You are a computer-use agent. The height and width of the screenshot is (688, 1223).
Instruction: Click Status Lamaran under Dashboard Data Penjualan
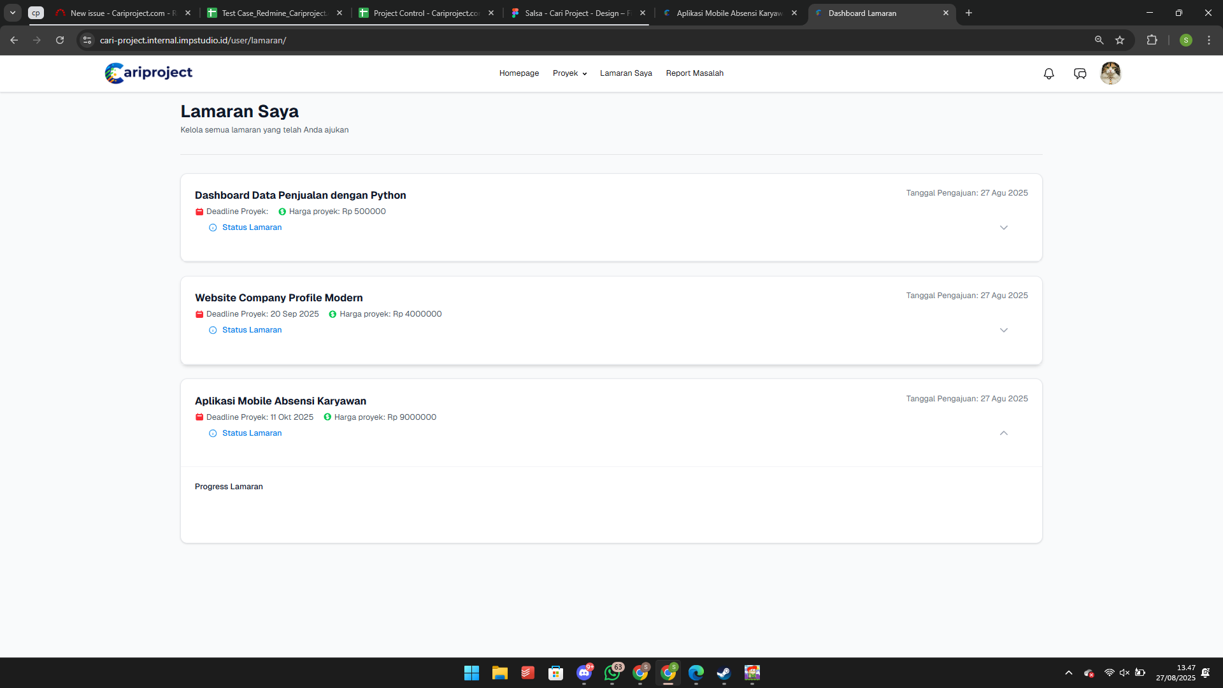[x=252, y=227]
